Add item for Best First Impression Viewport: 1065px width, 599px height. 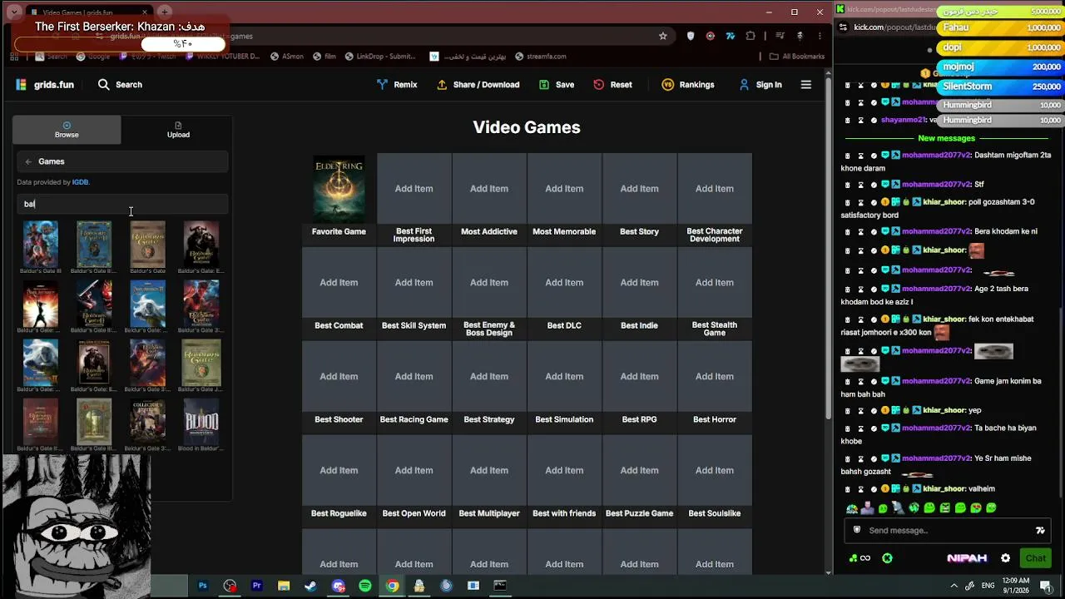tap(414, 189)
